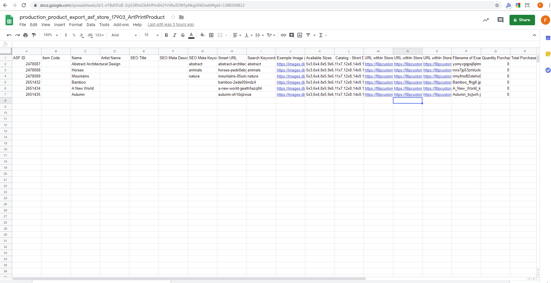Open comment history in the header
The image size is (551, 283).
(x=500, y=20)
